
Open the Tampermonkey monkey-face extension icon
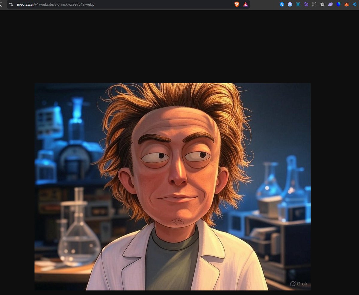tap(322, 4)
